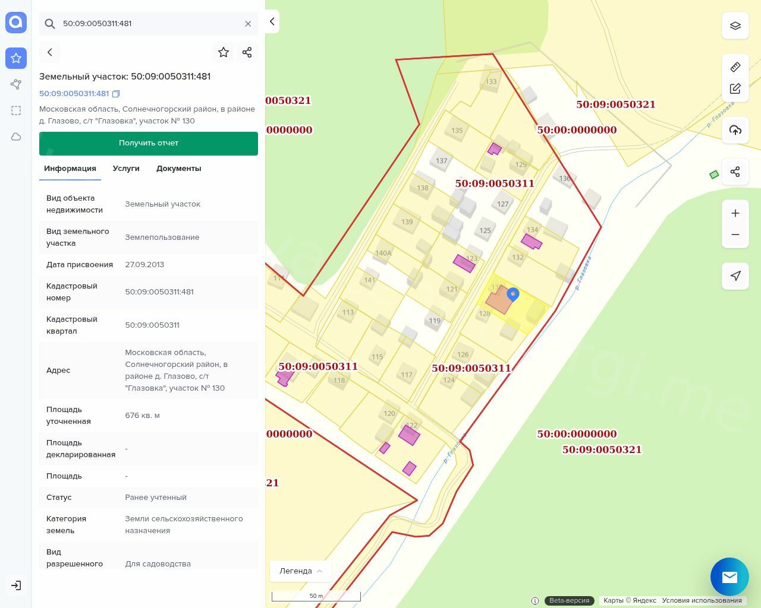The width and height of the screenshot is (761, 608).
Task: Locate my position on the map
Action: [x=735, y=275]
